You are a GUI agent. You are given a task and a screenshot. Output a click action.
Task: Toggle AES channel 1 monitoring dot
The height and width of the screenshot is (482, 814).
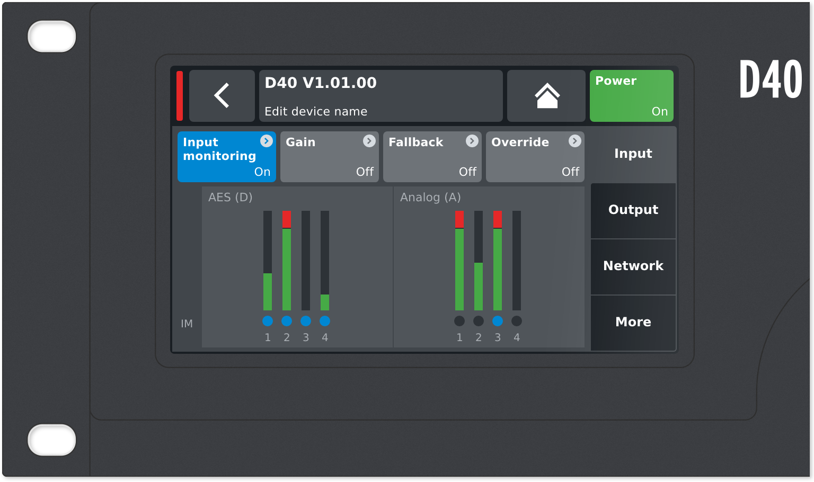click(268, 321)
